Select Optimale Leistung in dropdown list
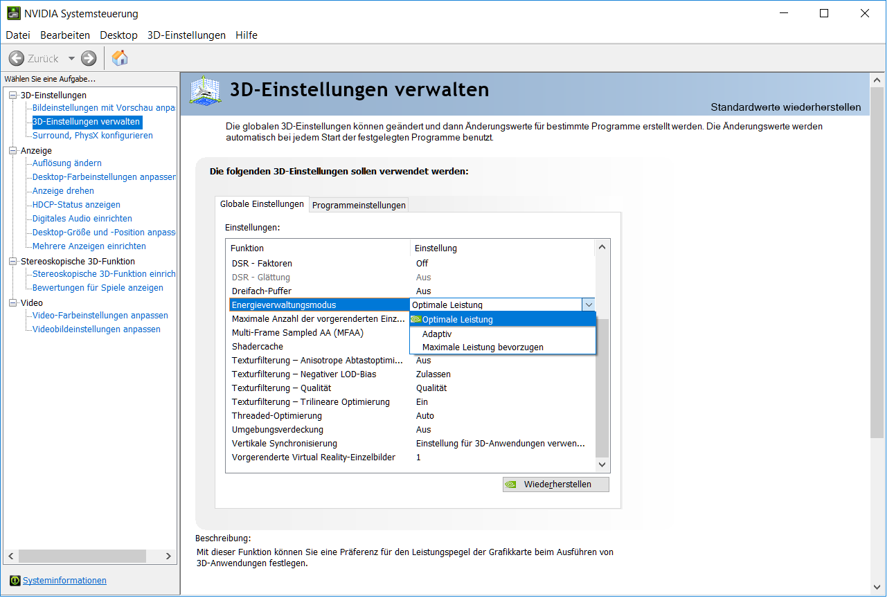 [503, 319]
